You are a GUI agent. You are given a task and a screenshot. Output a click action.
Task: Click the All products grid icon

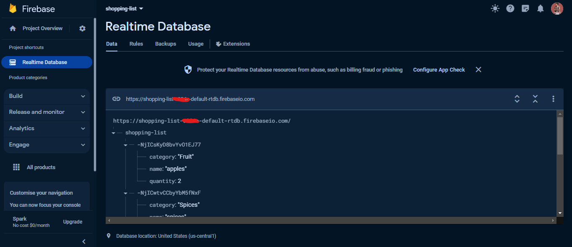point(16,167)
